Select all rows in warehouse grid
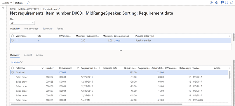This screenshot has height=106, width=235. click(13, 36)
